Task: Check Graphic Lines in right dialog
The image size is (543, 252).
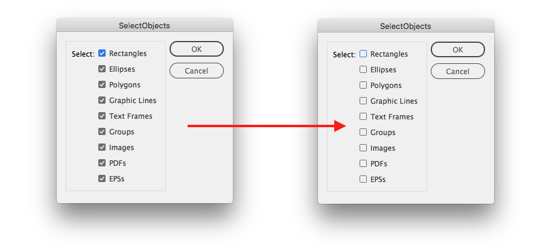Action: [x=363, y=101]
